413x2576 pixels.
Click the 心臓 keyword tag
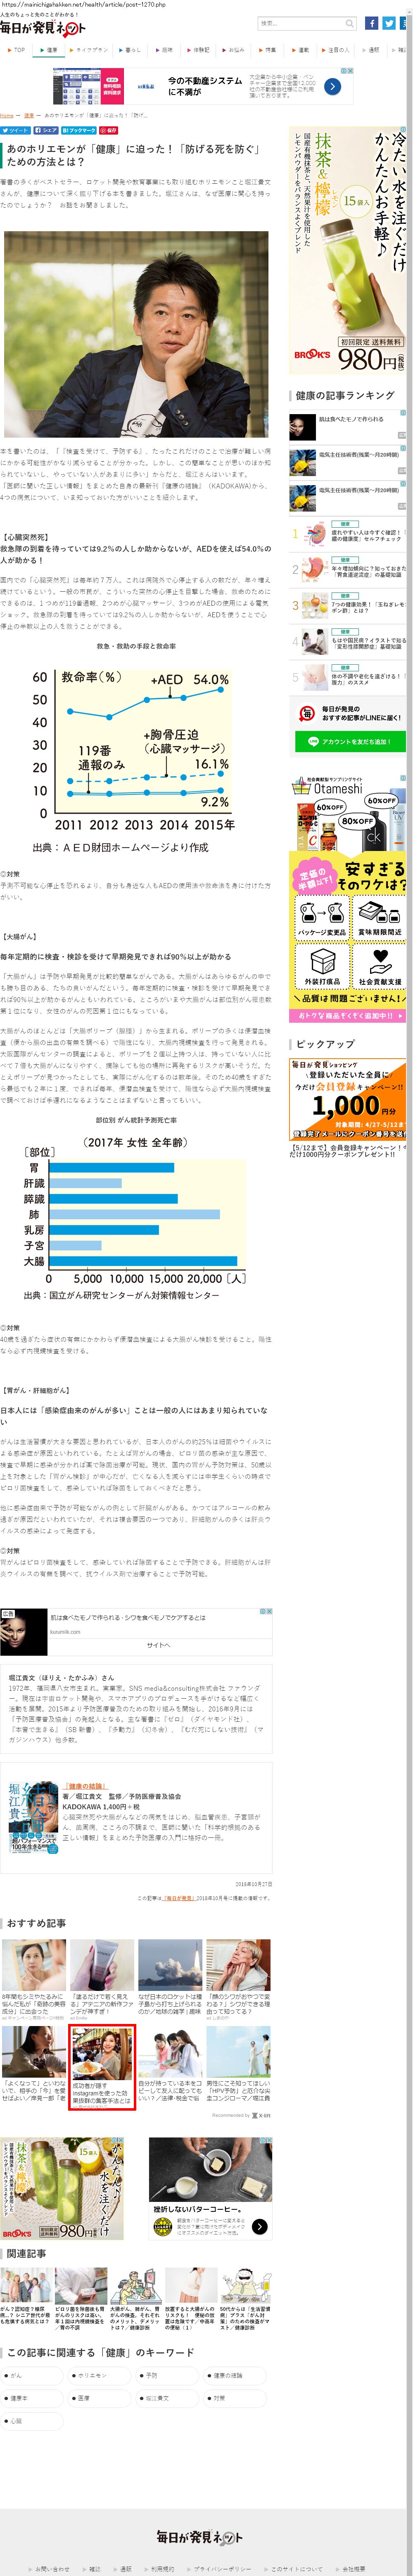[x=31, y=2421]
